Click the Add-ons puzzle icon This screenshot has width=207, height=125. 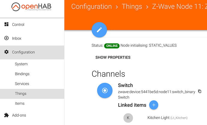click(7, 115)
